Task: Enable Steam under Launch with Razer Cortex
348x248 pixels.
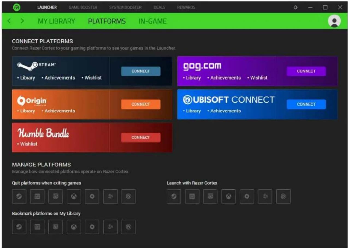Action: click(x=174, y=196)
